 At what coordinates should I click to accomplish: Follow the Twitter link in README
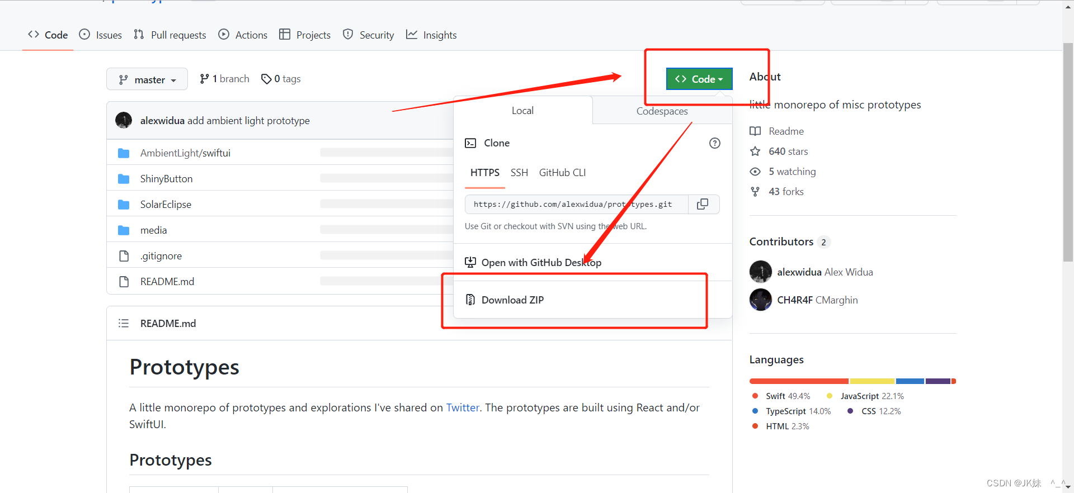click(463, 407)
